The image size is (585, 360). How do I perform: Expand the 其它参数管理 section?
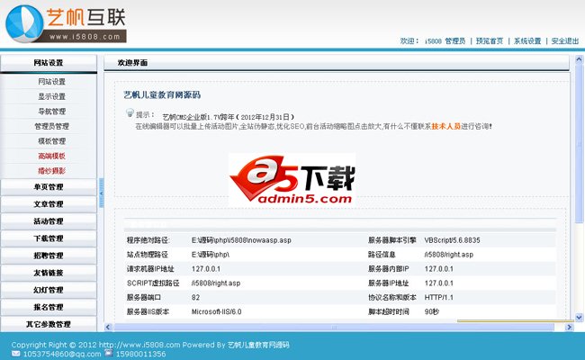[x=49, y=324]
